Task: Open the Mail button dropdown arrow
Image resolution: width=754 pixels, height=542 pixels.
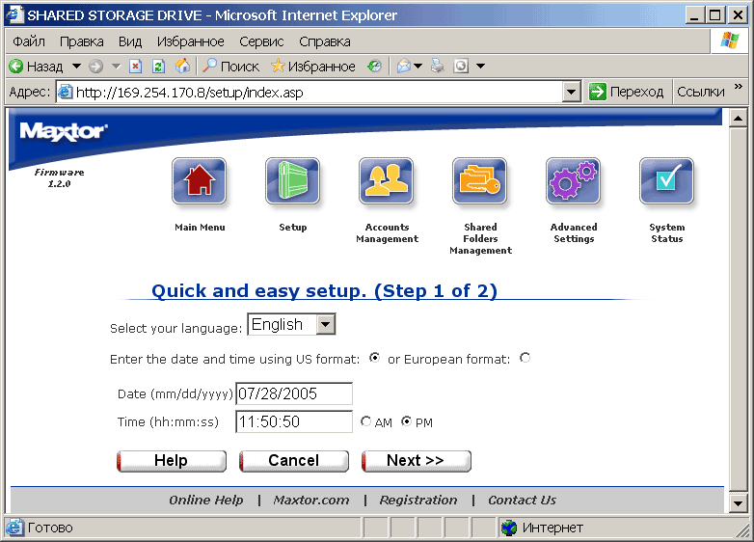Action: point(417,66)
